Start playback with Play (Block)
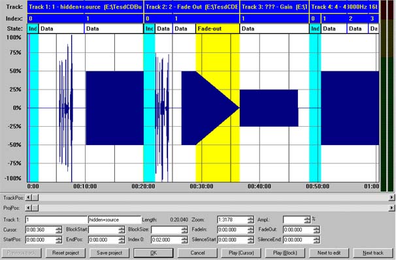This screenshot has width=396, height=260. pyautogui.click(x=285, y=253)
